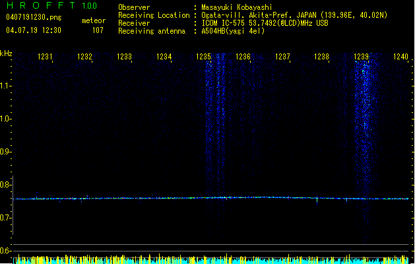Screen dimensions: 415x264
Task: Click the antenna text A504HB(yagi 4el)
Action: 233,31
